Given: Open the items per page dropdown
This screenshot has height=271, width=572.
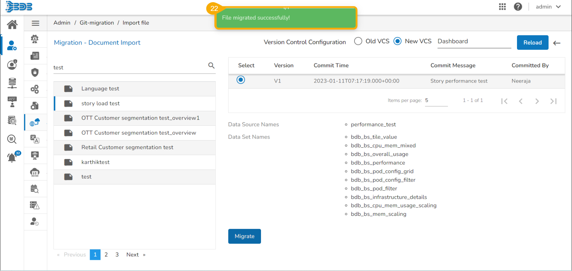Looking at the screenshot, I should 436,101.
